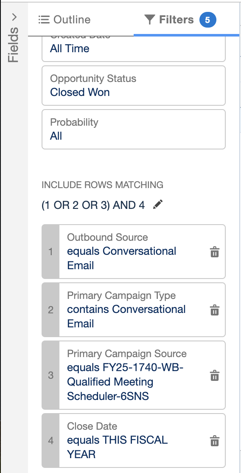Delete the Primary Campaign Source filter
Viewport: 241px width, 473px height.
click(214, 375)
